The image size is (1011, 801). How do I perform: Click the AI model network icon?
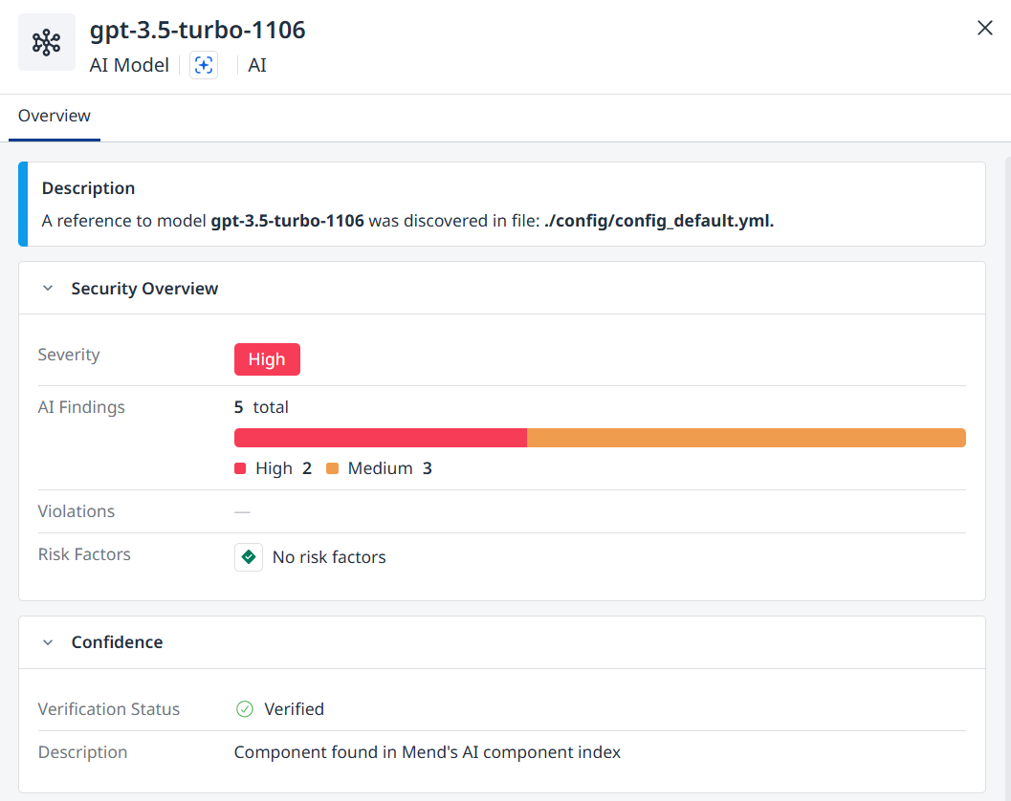[47, 42]
